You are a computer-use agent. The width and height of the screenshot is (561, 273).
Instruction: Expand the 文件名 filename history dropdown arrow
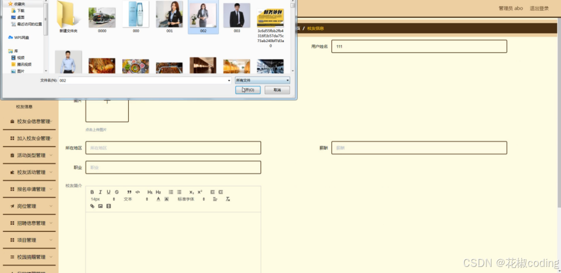pos(229,81)
